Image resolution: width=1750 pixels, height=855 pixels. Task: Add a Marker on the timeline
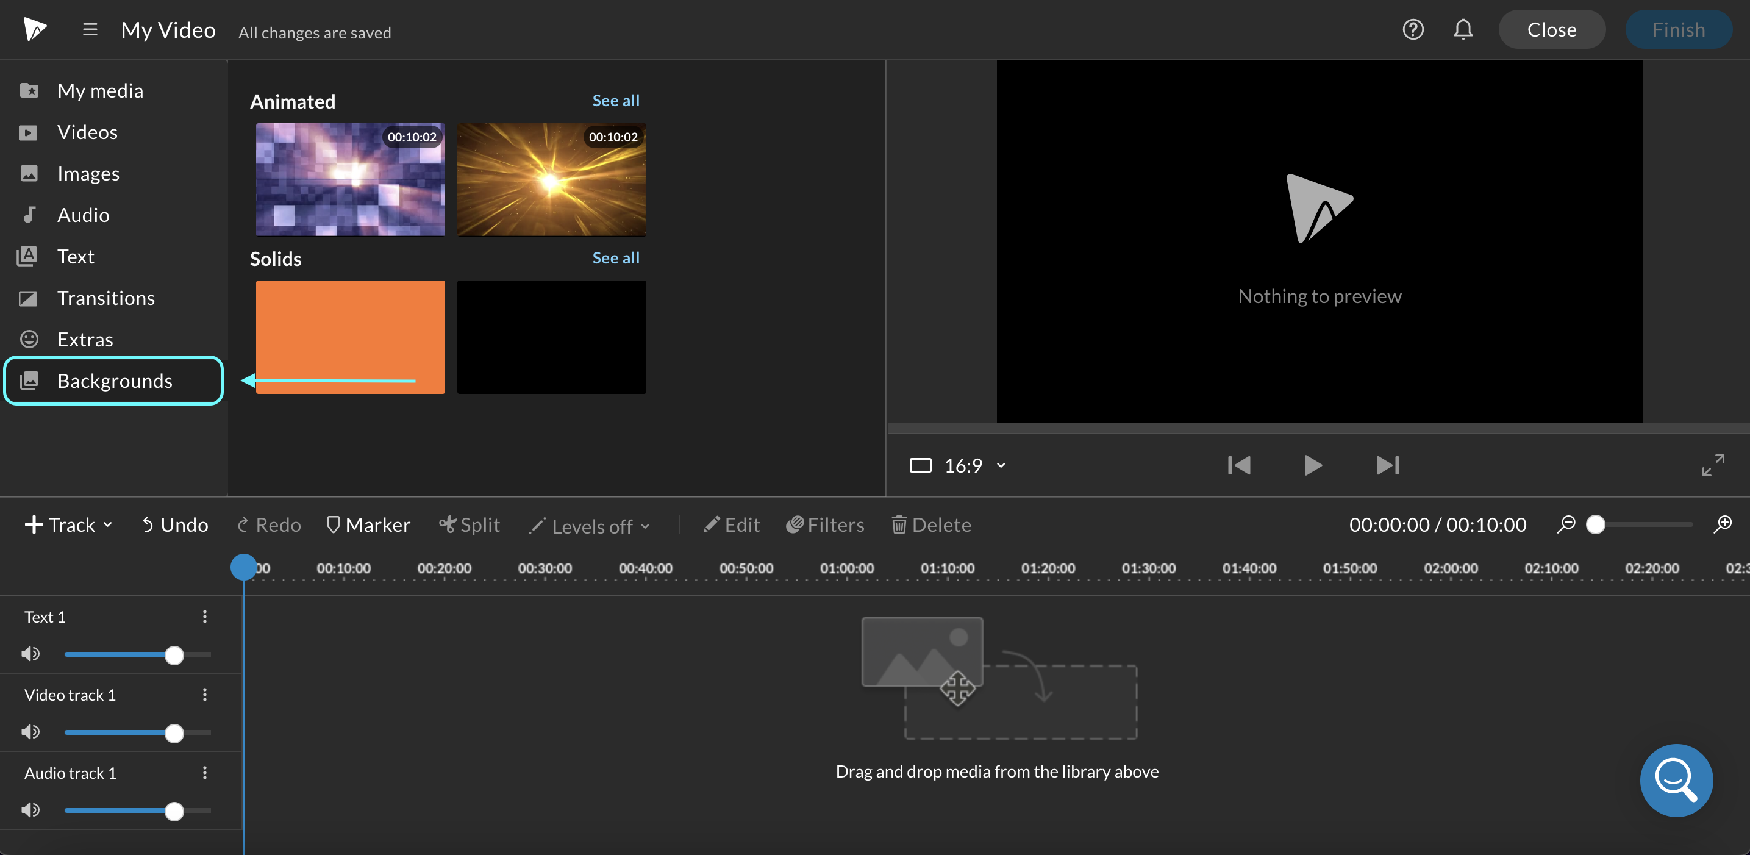(x=369, y=524)
